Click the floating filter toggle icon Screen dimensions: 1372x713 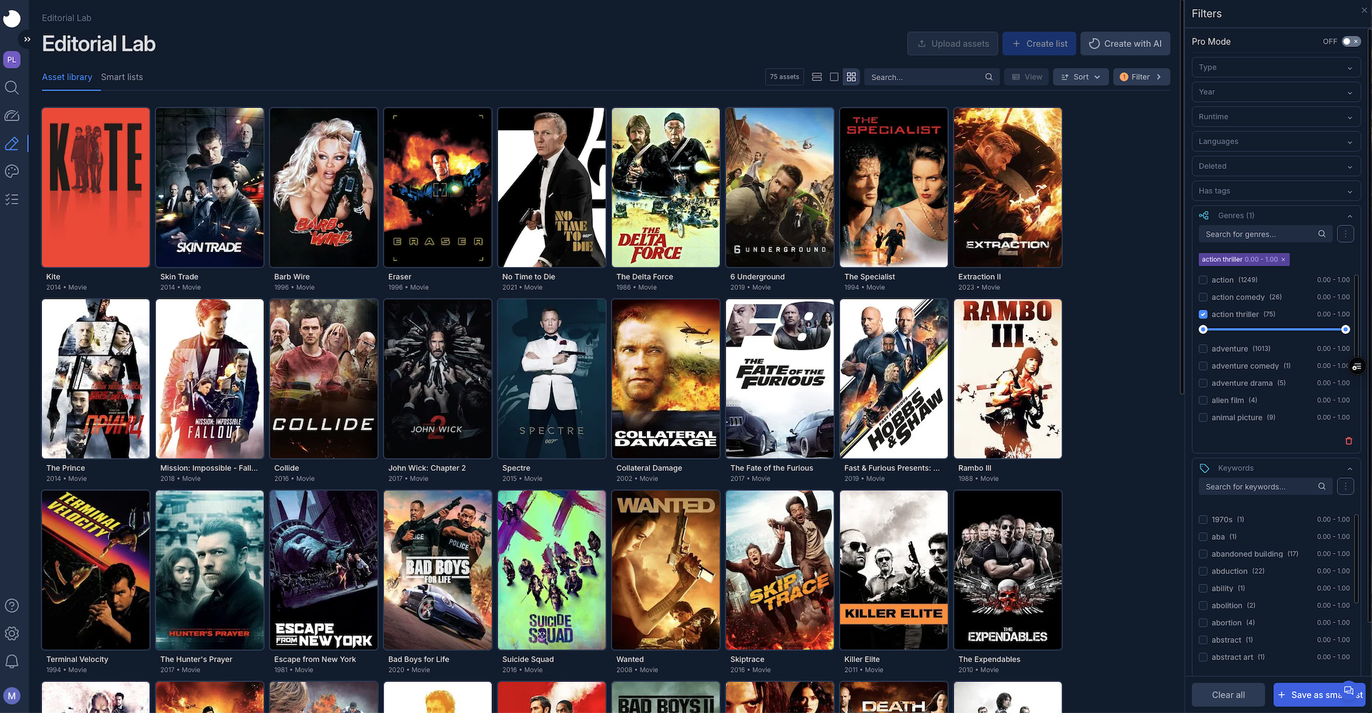point(1357,366)
